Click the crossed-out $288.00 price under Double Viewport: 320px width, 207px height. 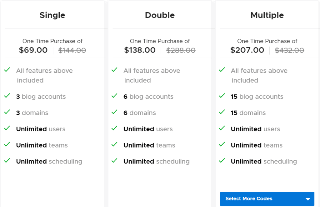click(181, 50)
